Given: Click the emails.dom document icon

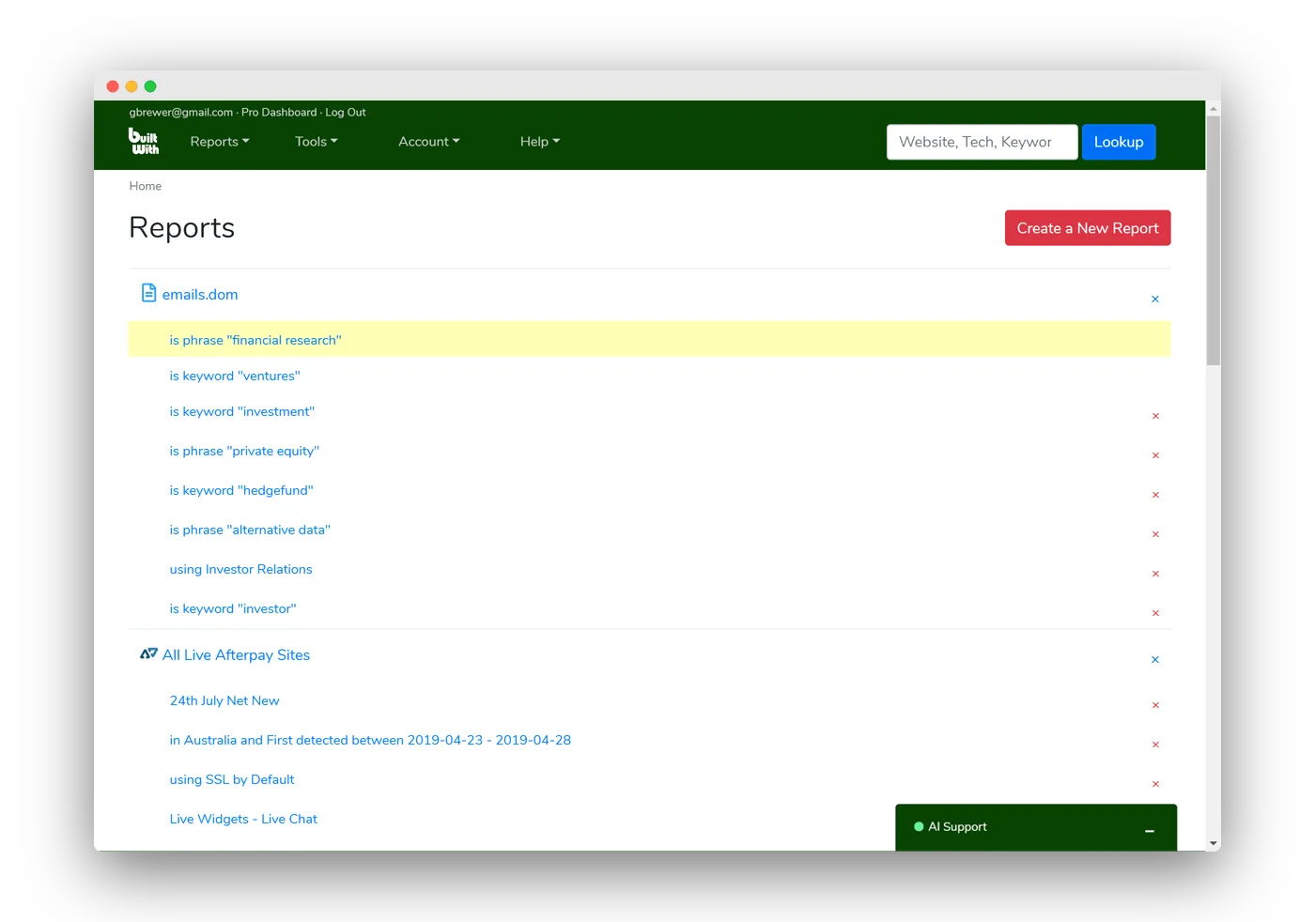Looking at the screenshot, I should (148, 293).
